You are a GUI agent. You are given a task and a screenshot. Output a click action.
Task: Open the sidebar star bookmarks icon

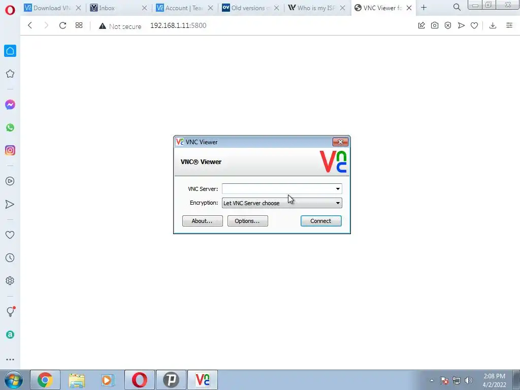coord(10,74)
